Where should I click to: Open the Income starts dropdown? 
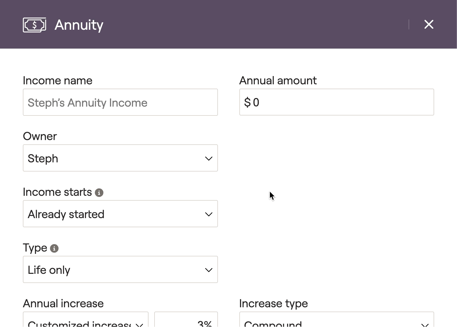pos(120,214)
